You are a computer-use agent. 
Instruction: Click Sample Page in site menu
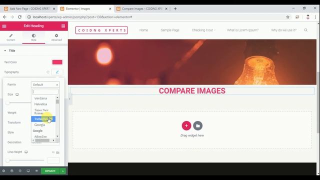pos(170,30)
